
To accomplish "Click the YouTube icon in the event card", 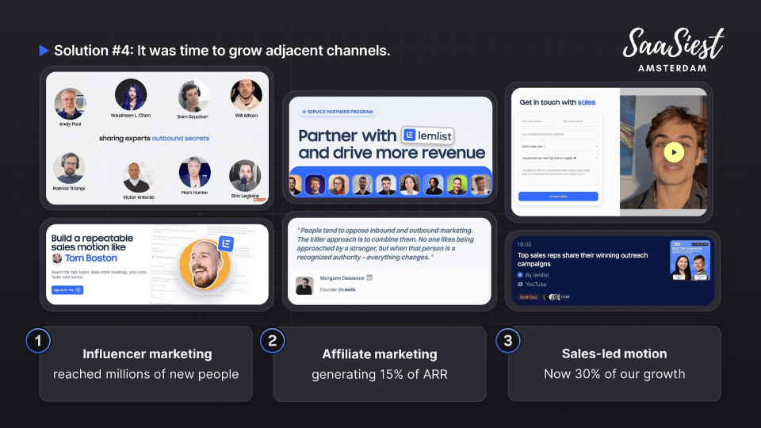I will tap(520, 284).
